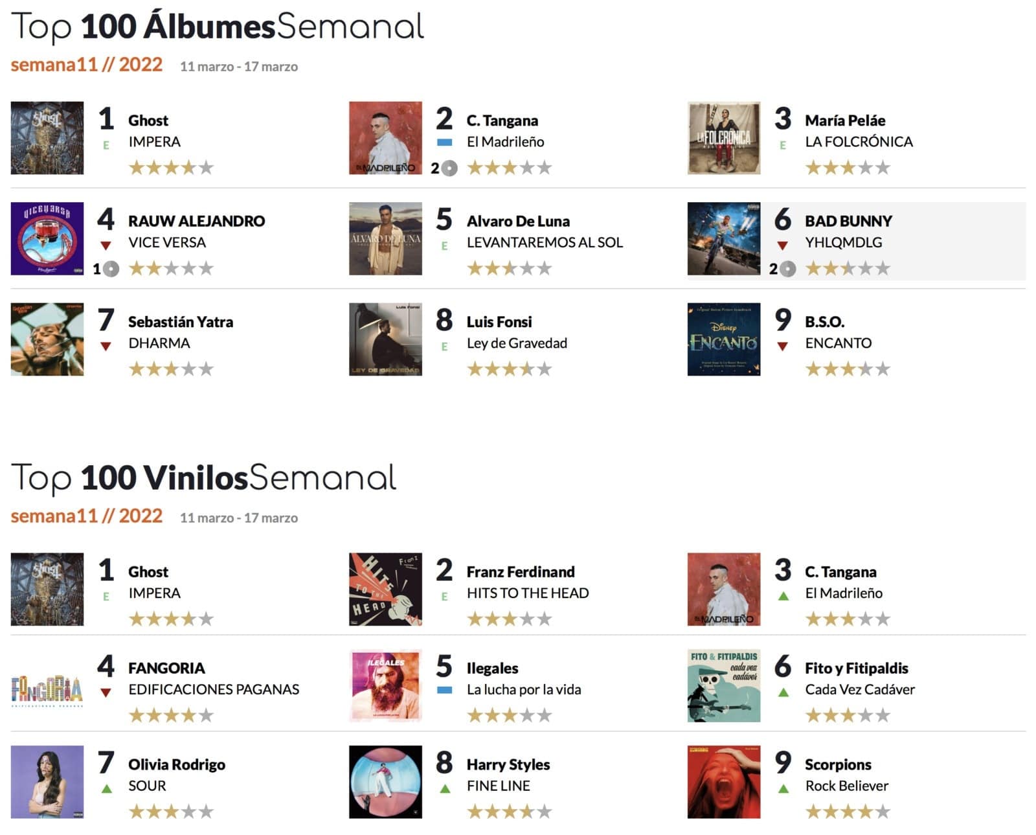Image resolution: width=1036 pixels, height=835 pixels.
Task: Open the Franz Ferdinand Hits To The Head cover
Action: (x=385, y=589)
